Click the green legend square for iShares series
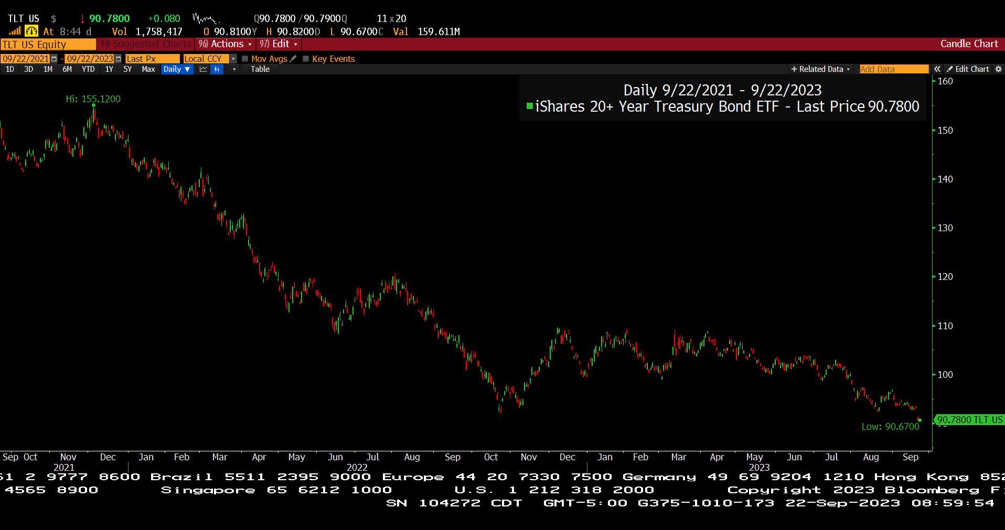1005x530 pixels. 530,106
